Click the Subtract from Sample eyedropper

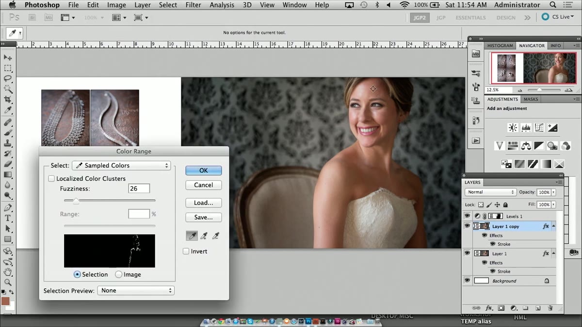click(216, 236)
